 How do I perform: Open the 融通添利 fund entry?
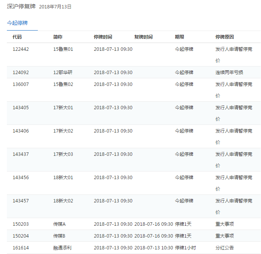[62, 248]
